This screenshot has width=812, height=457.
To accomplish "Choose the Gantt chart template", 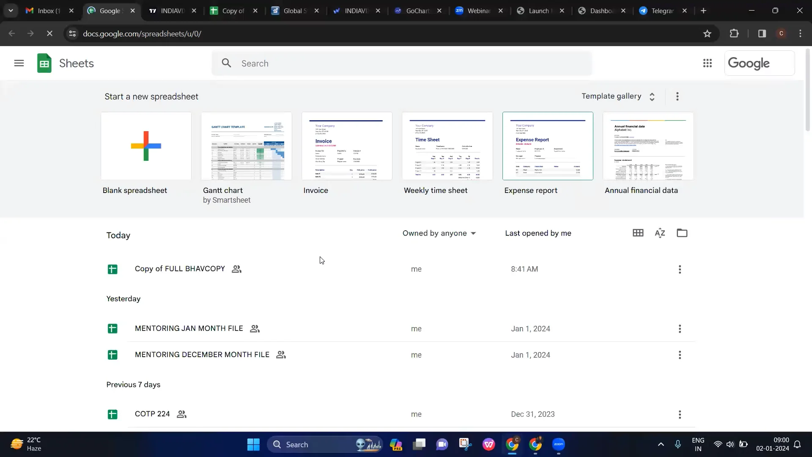I will click(x=247, y=146).
